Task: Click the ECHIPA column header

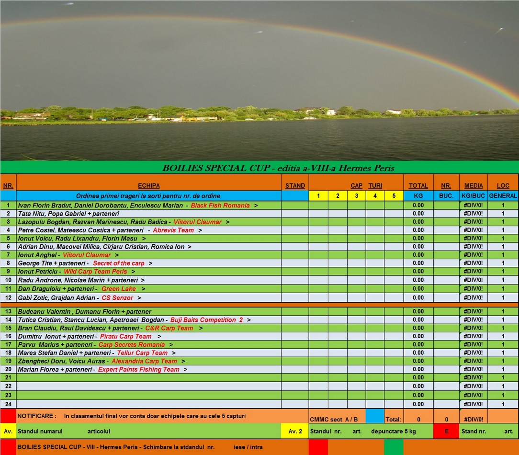Action: click(148, 185)
